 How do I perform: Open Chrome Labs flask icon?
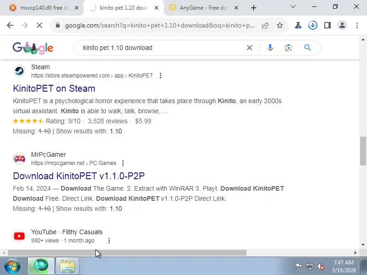click(298, 25)
